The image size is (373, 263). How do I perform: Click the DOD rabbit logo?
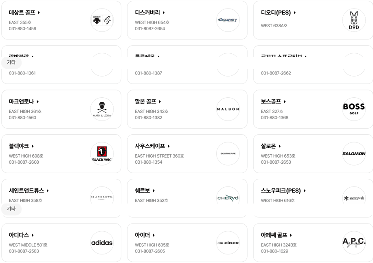[354, 20]
